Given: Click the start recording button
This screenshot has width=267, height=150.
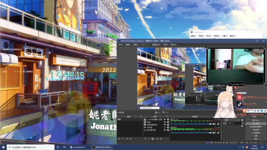Looking at the screenshot, I should point(256,130).
